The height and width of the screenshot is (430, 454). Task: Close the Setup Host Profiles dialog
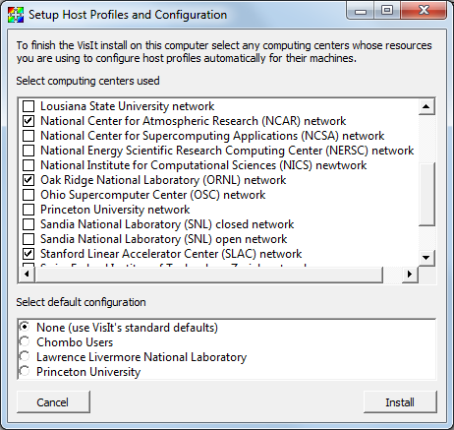424,11
